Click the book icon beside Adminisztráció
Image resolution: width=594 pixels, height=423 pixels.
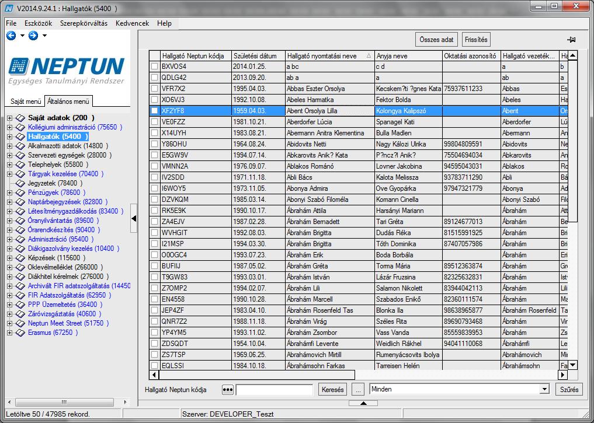[x=20, y=239]
